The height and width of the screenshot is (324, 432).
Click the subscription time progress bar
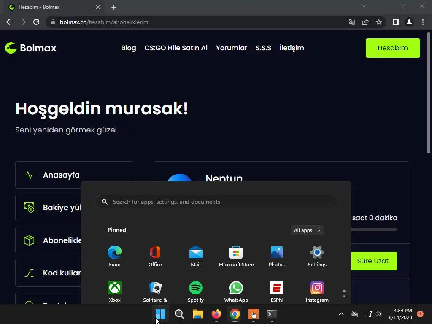pos(374,229)
